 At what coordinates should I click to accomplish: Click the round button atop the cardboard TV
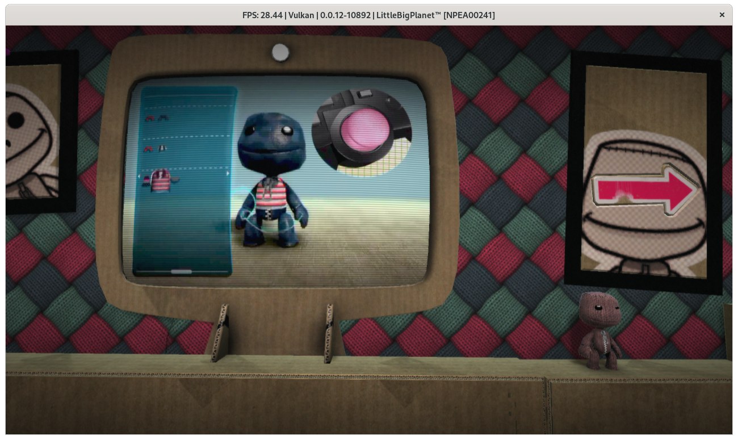pyautogui.click(x=280, y=53)
